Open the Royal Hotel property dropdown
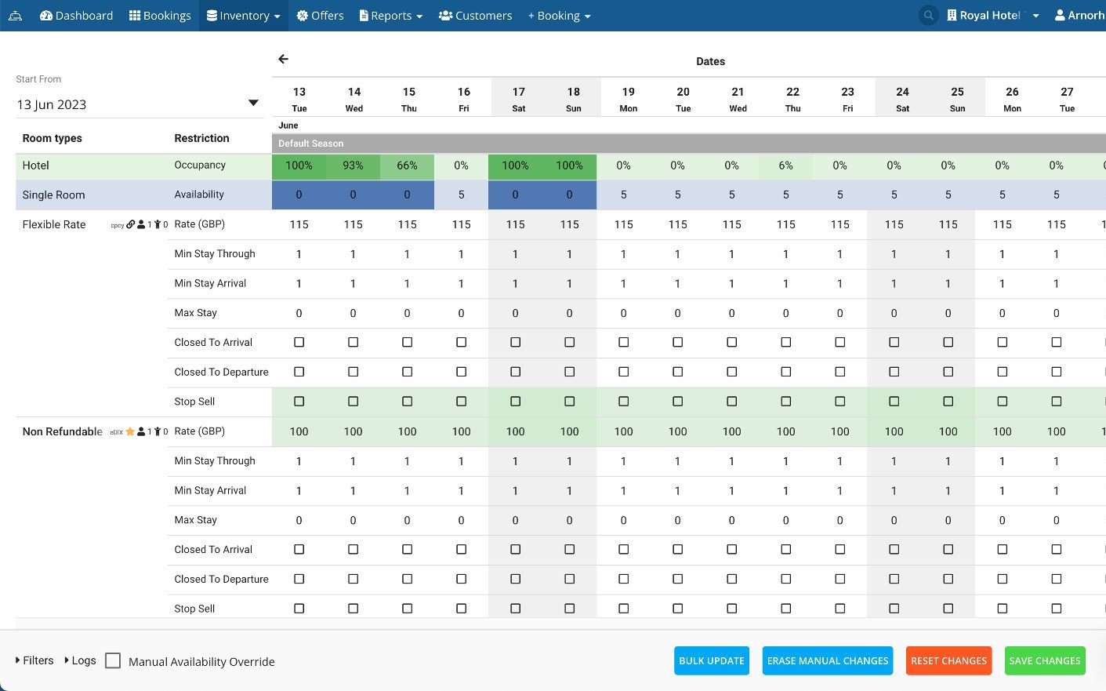The width and height of the screenshot is (1106, 691). click(x=992, y=16)
